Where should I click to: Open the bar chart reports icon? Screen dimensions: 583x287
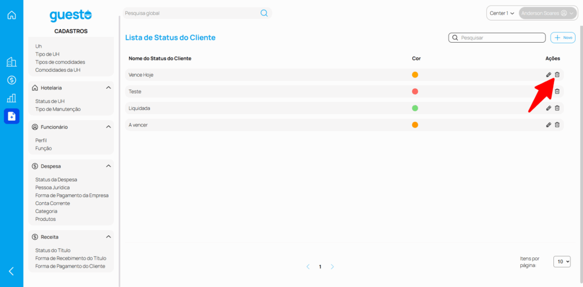coord(11,98)
